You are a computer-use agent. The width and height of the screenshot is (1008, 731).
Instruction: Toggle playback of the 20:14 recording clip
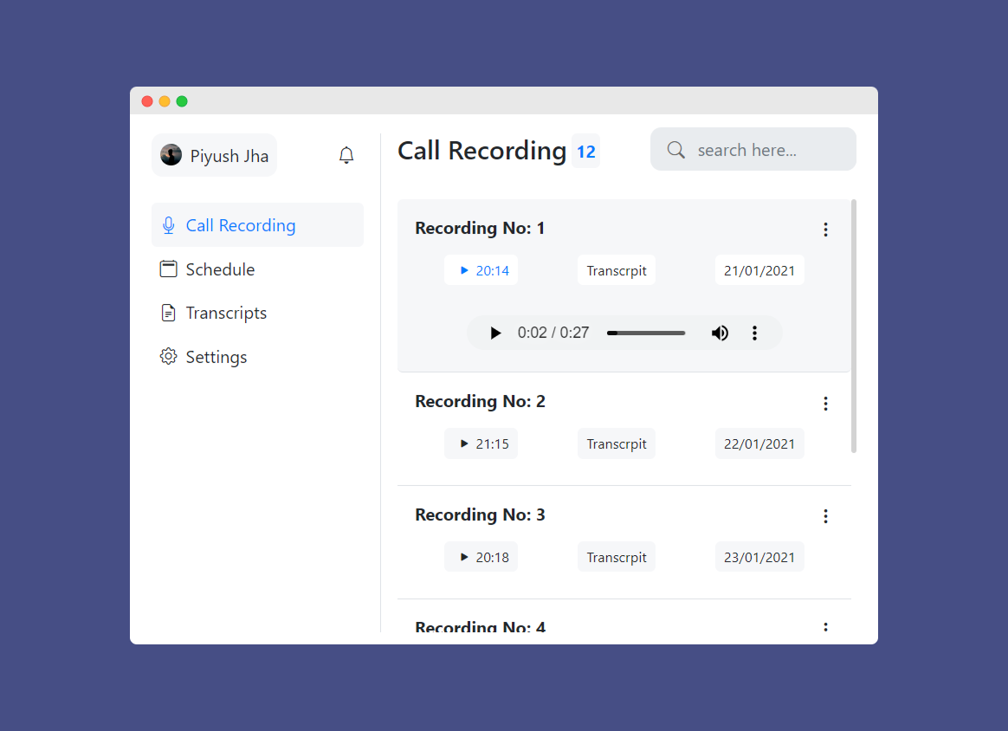[x=465, y=269]
